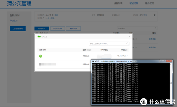Open the 设备列表 tab
The image size is (177, 107).
coord(118,3)
